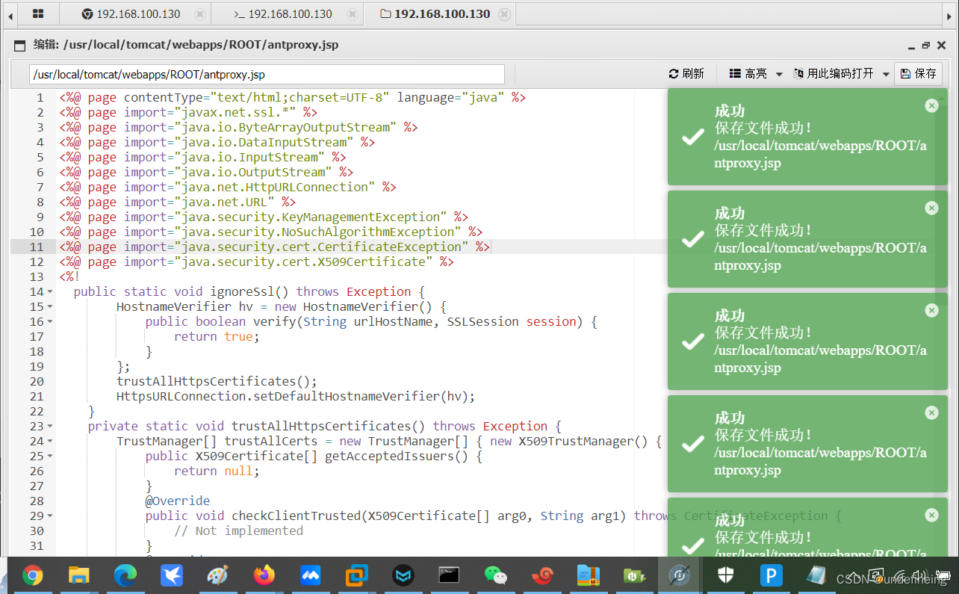
Task: Click java.security.cert.X509Certificate on line 12
Action: click(x=303, y=262)
